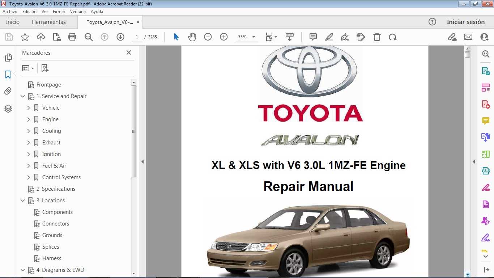Open the Connectors bookmark
The height and width of the screenshot is (278, 494).
pos(56,224)
